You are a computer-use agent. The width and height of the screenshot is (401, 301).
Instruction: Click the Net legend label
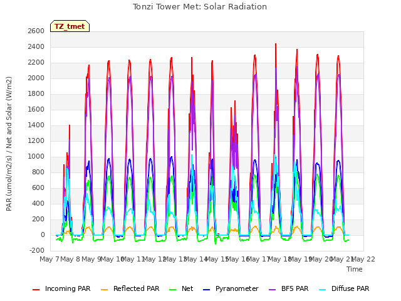click(x=187, y=288)
